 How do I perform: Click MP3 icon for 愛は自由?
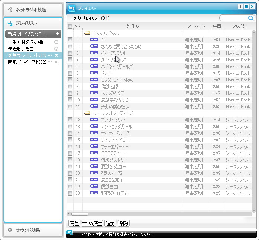tap(94, 186)
